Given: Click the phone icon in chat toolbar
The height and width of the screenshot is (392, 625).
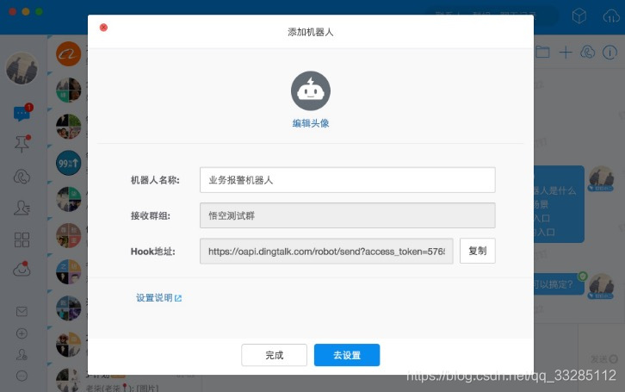Looking at the screenshot, I should tap(587, 52).
